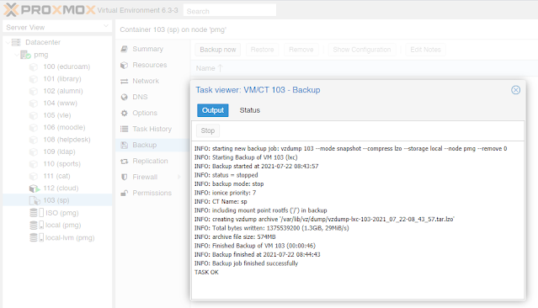Click container icon for 104 (www)

tap(34, 103)
